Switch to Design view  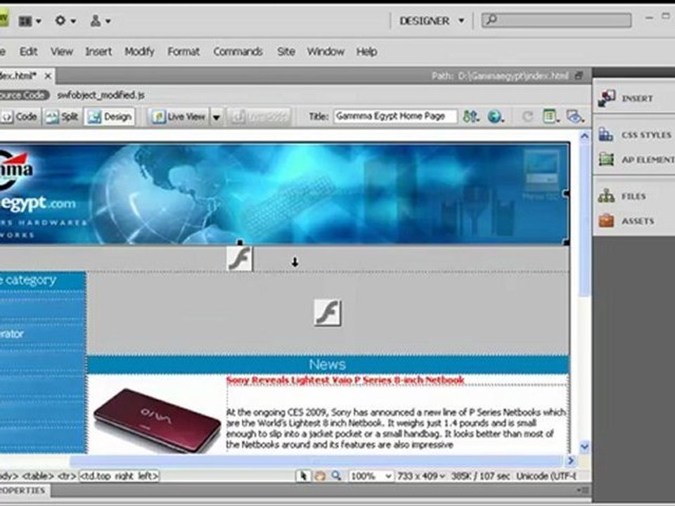[x=110, y=117]
